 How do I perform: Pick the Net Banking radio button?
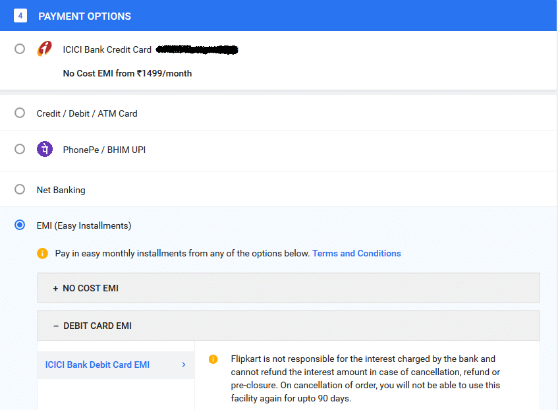20,189
